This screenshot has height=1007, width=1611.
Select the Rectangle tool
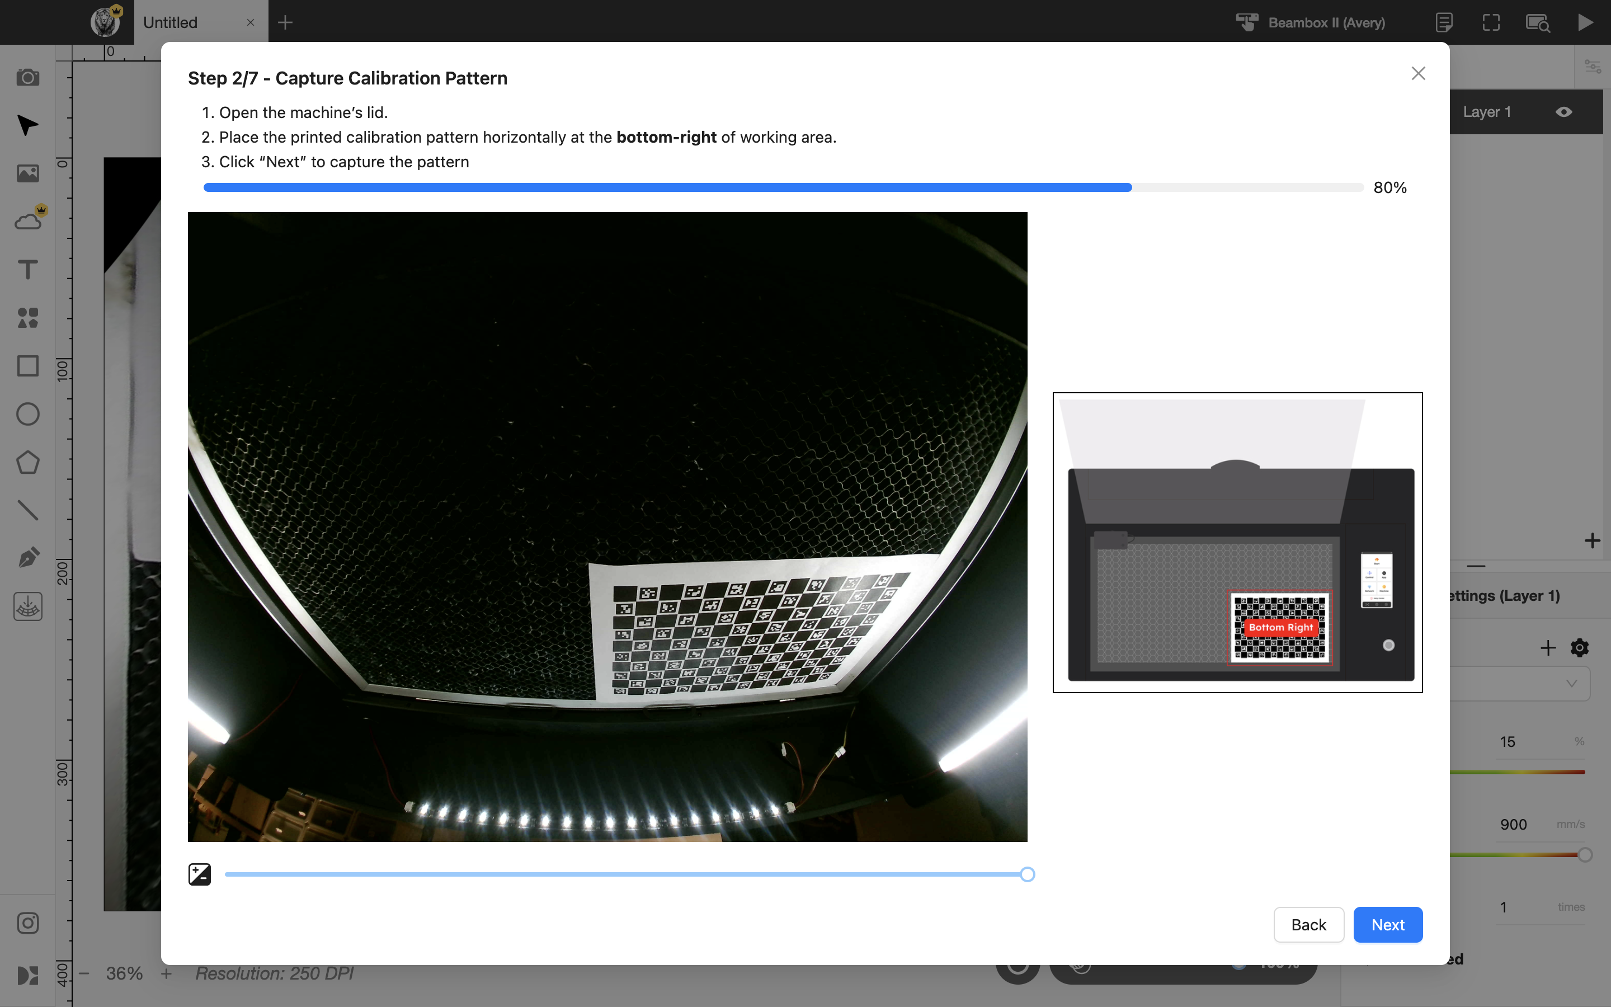pos(27,366)
